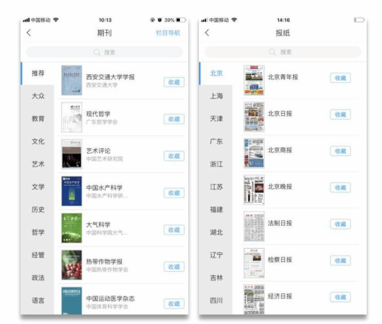Choose the 浙江 region tab

(216, 164)
